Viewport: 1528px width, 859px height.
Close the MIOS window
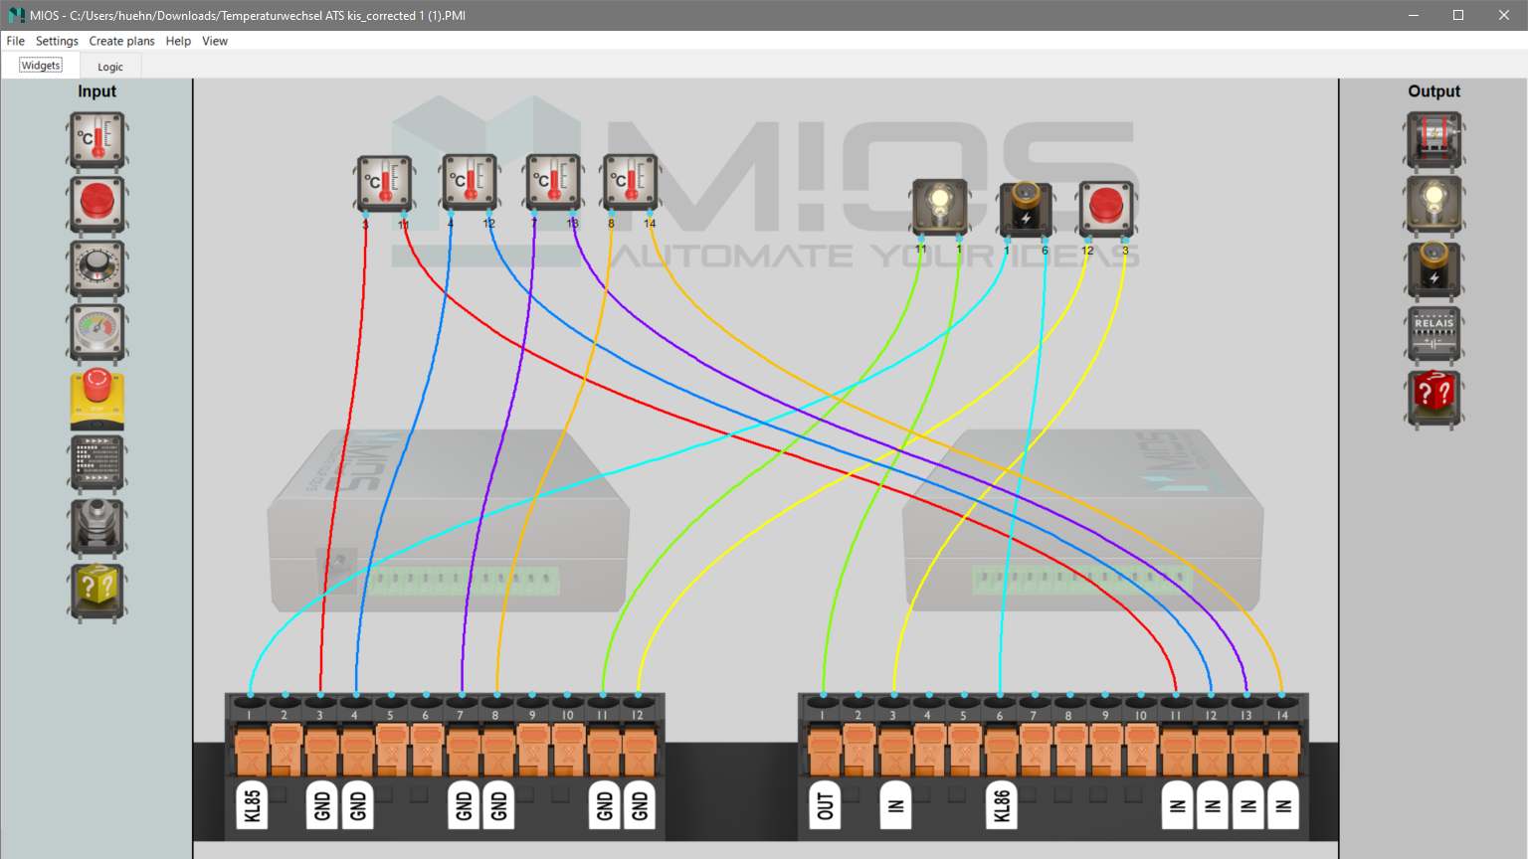click(x=1504, y=15)
